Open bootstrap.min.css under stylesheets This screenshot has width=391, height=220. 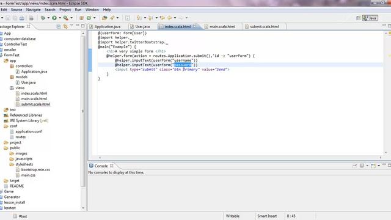point(35,170)
